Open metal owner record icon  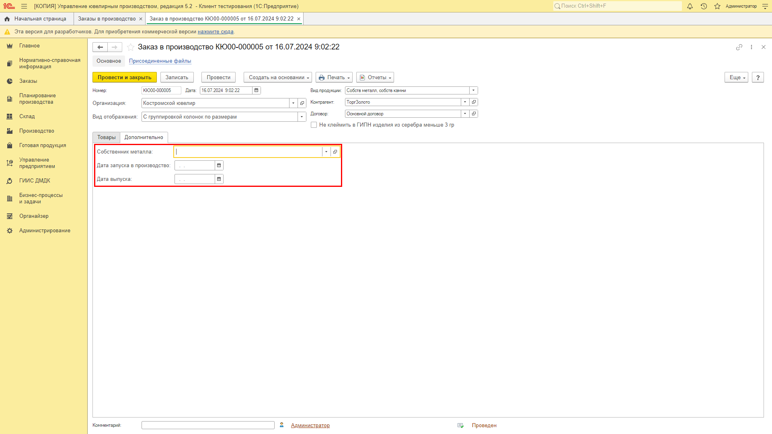(335, 152)
